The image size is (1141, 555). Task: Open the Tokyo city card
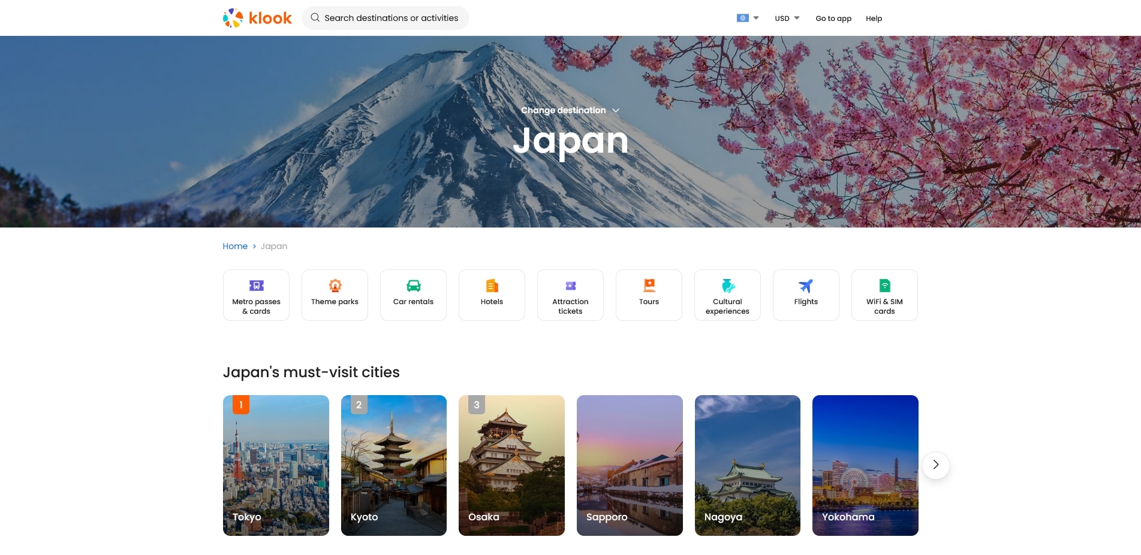click(x=276, y=465)
